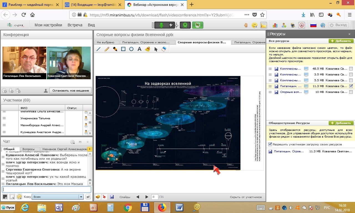Screen dimensions: 355x213
Task: Click the Пуск start button
Action: click(8, 207)
